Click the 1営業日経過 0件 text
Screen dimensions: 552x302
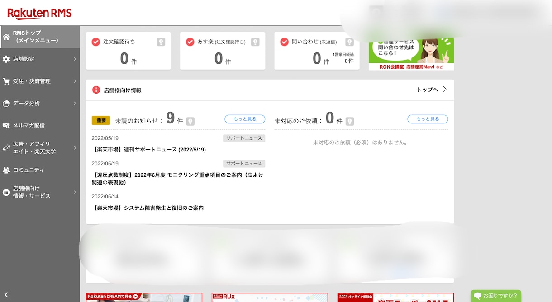(x=343, y=57)
